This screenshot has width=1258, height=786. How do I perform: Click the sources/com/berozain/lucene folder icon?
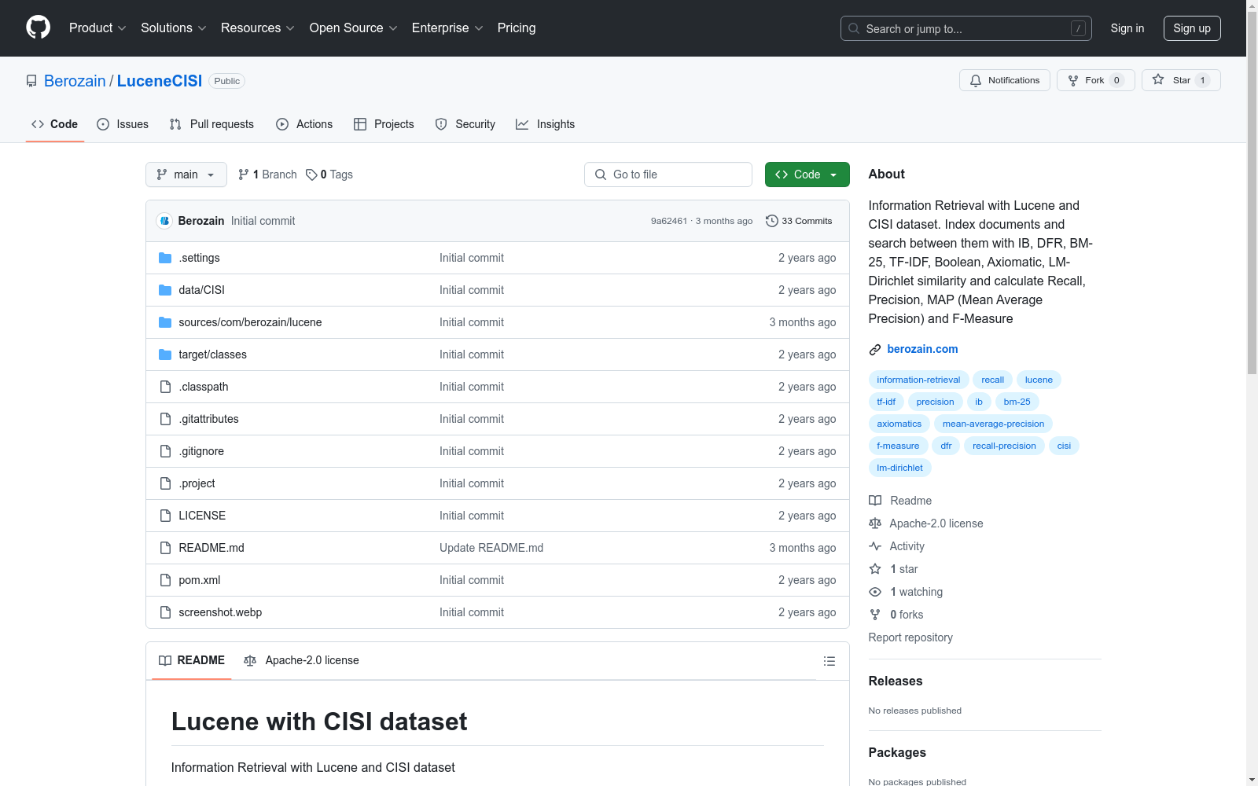coord(165,322)
